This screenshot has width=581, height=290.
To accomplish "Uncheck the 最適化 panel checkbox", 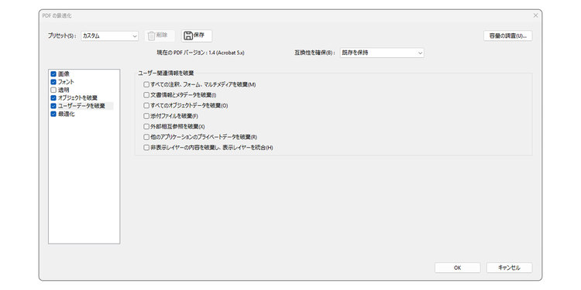I will [53, 114].
